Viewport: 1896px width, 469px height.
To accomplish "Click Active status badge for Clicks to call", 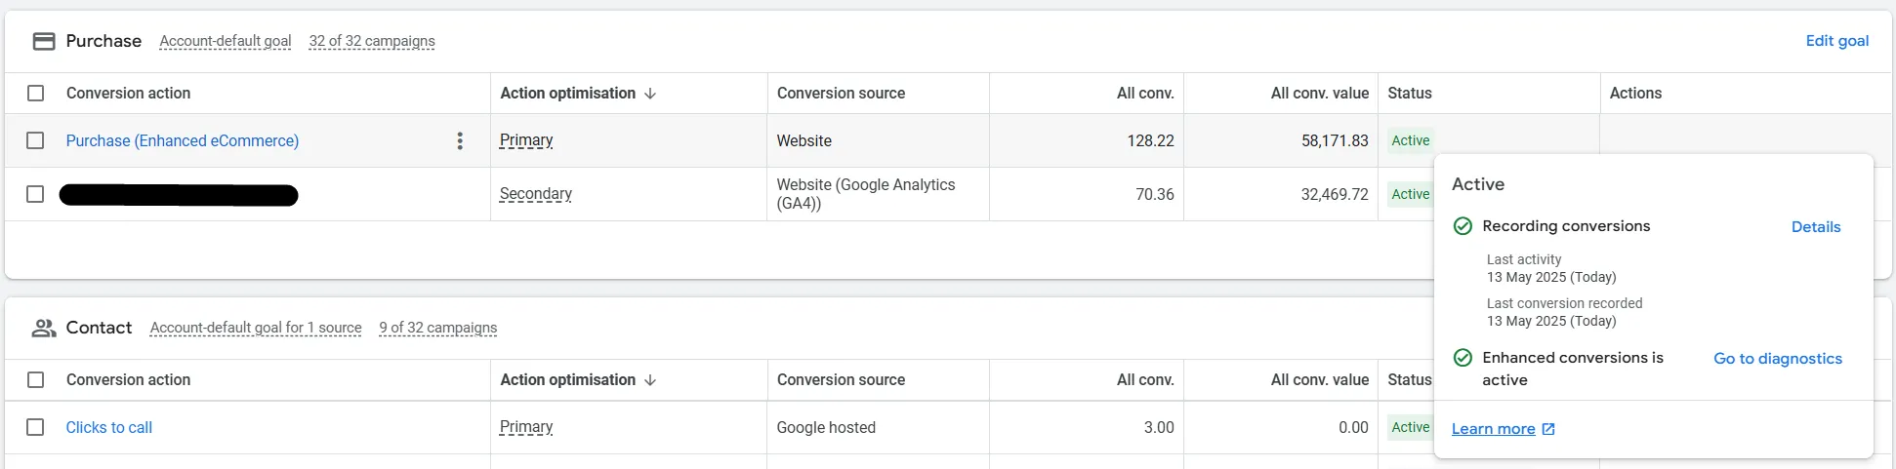I will click(1410, 427).
